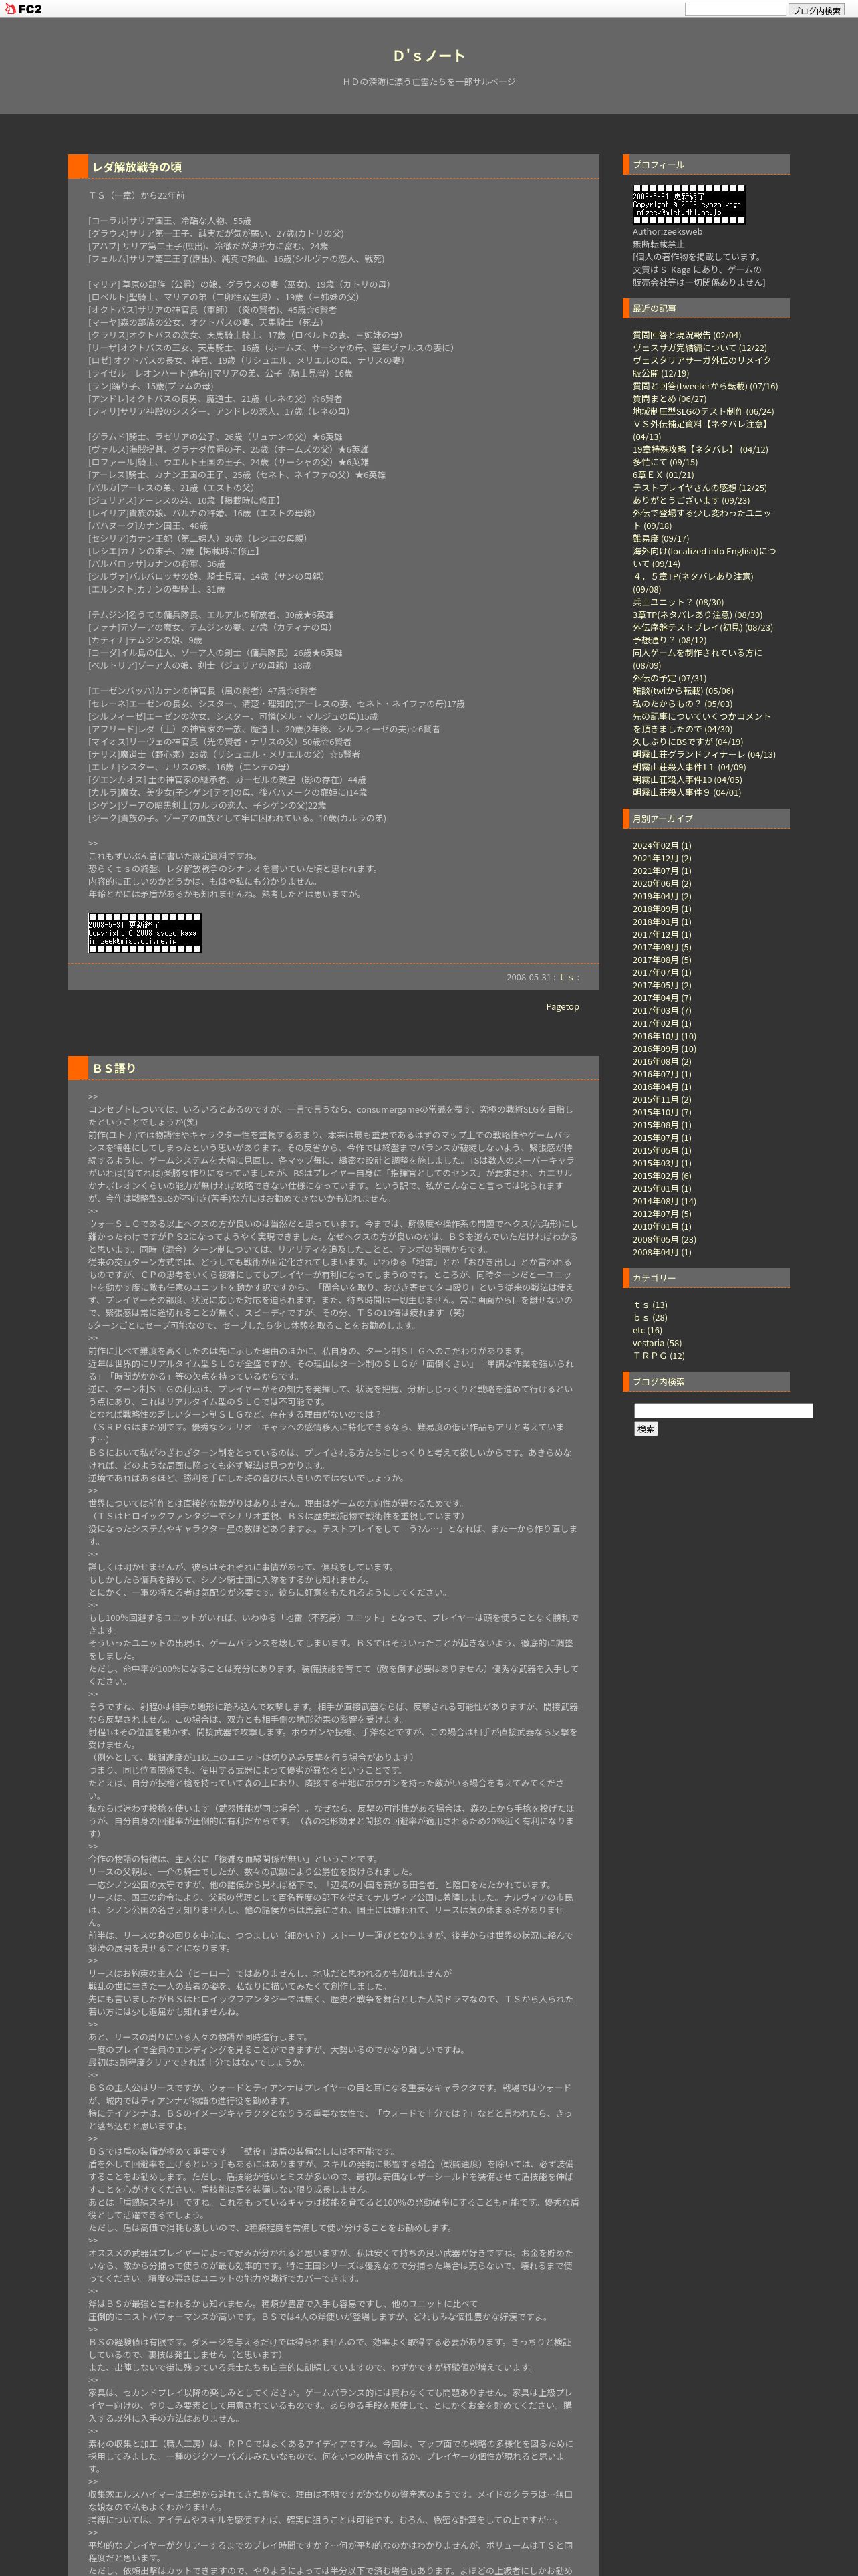Open the vestaria (58) category

point(658,1343)
